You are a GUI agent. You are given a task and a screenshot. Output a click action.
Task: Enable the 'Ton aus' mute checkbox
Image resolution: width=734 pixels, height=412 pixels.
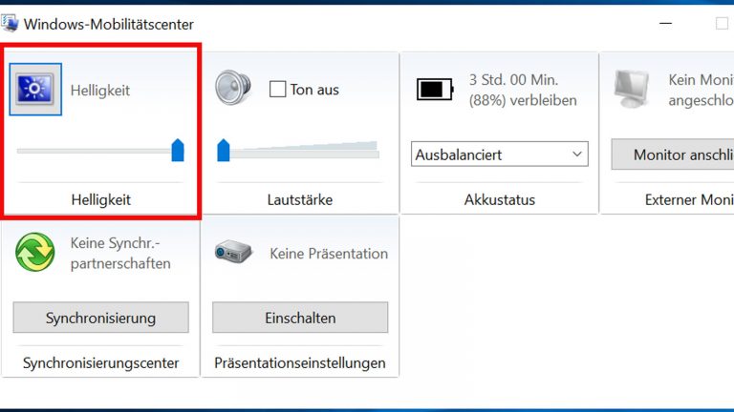click(x=278, y=90)
